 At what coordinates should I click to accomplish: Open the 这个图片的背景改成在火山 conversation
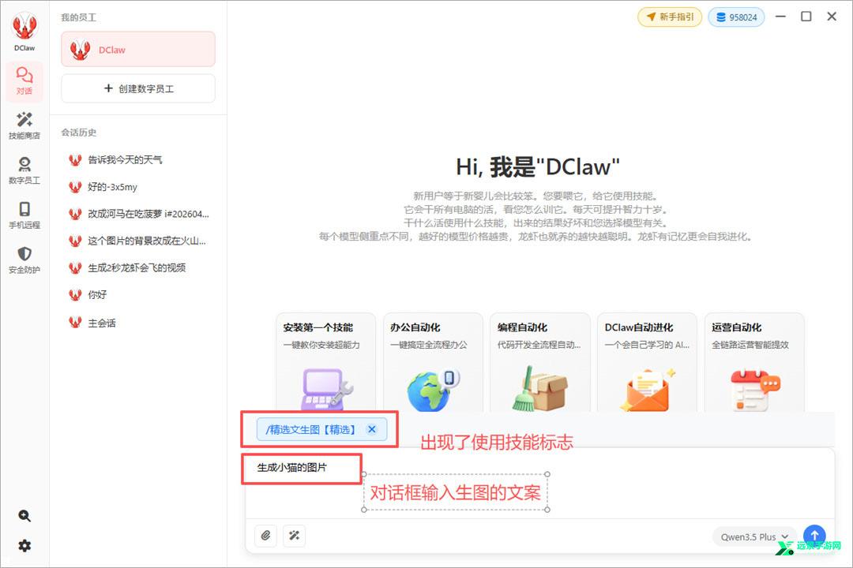click(138, 241)
